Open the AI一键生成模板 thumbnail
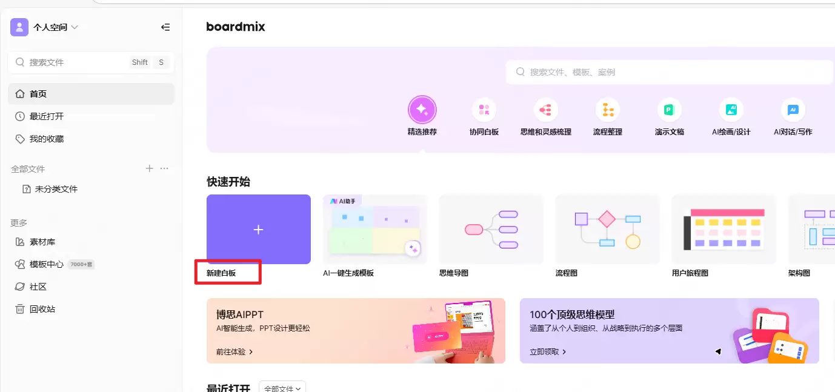The width and height of the screenshot is (835, 392). [x=375, y=229]
